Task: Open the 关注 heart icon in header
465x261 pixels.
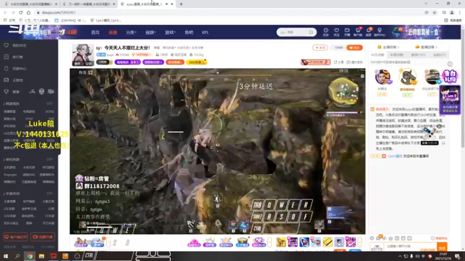Action: click(337, 32)
